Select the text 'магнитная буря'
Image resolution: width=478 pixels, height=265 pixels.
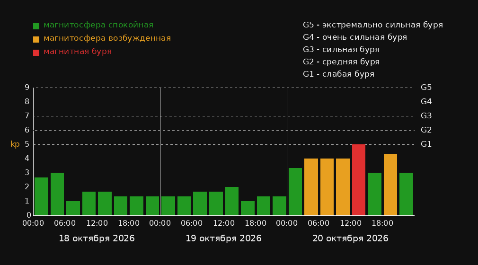point(78,52)
